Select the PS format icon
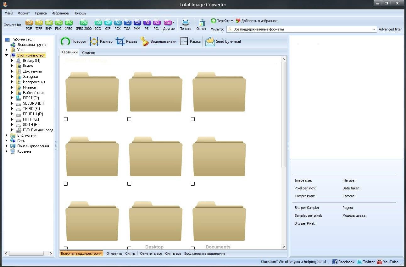Screen dimensions: 406x267 [147, 25]
